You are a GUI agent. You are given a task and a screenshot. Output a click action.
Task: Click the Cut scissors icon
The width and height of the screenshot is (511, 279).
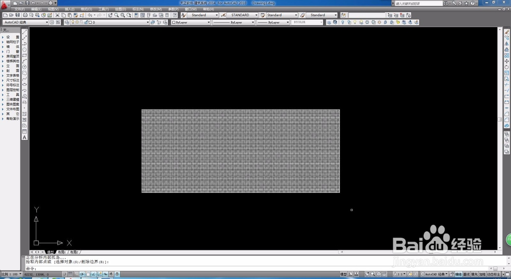click(x=57, y=15)
